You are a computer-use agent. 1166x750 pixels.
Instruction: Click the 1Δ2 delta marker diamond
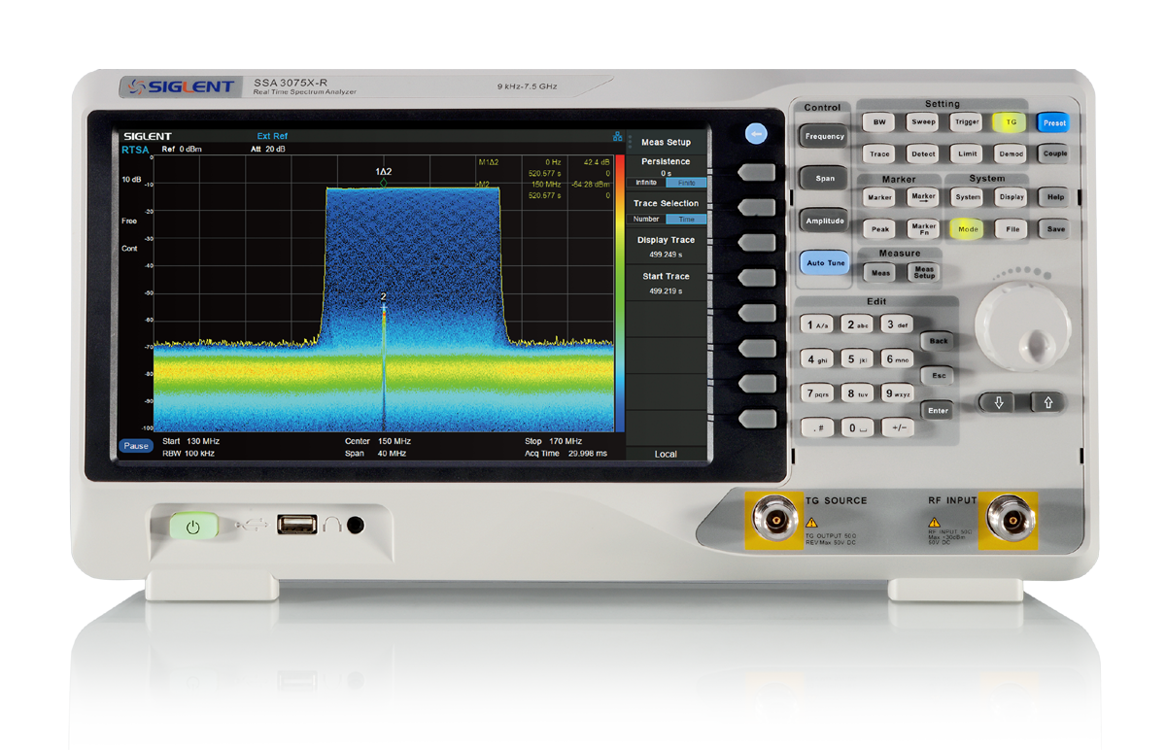point(384,182)
